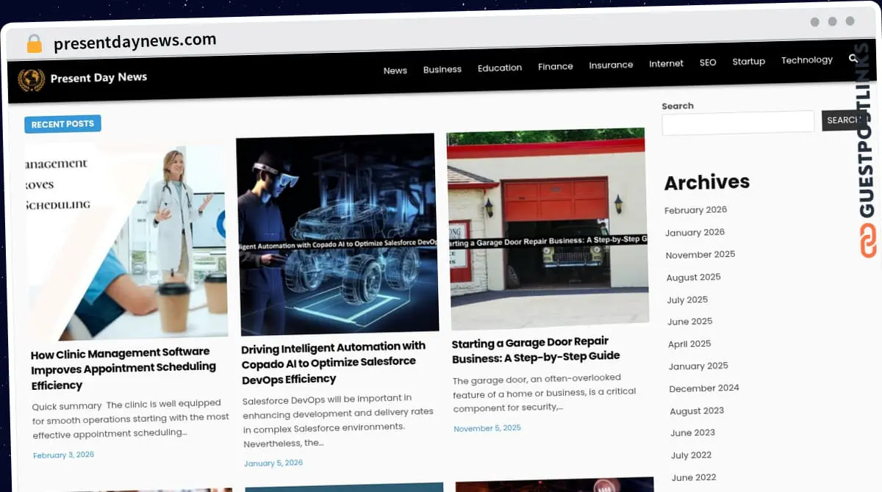This screenshot has width=882, height=492.
Task: Open the Clinic Management Software article title
Action: pyautogui.click(x=123, y=369)
